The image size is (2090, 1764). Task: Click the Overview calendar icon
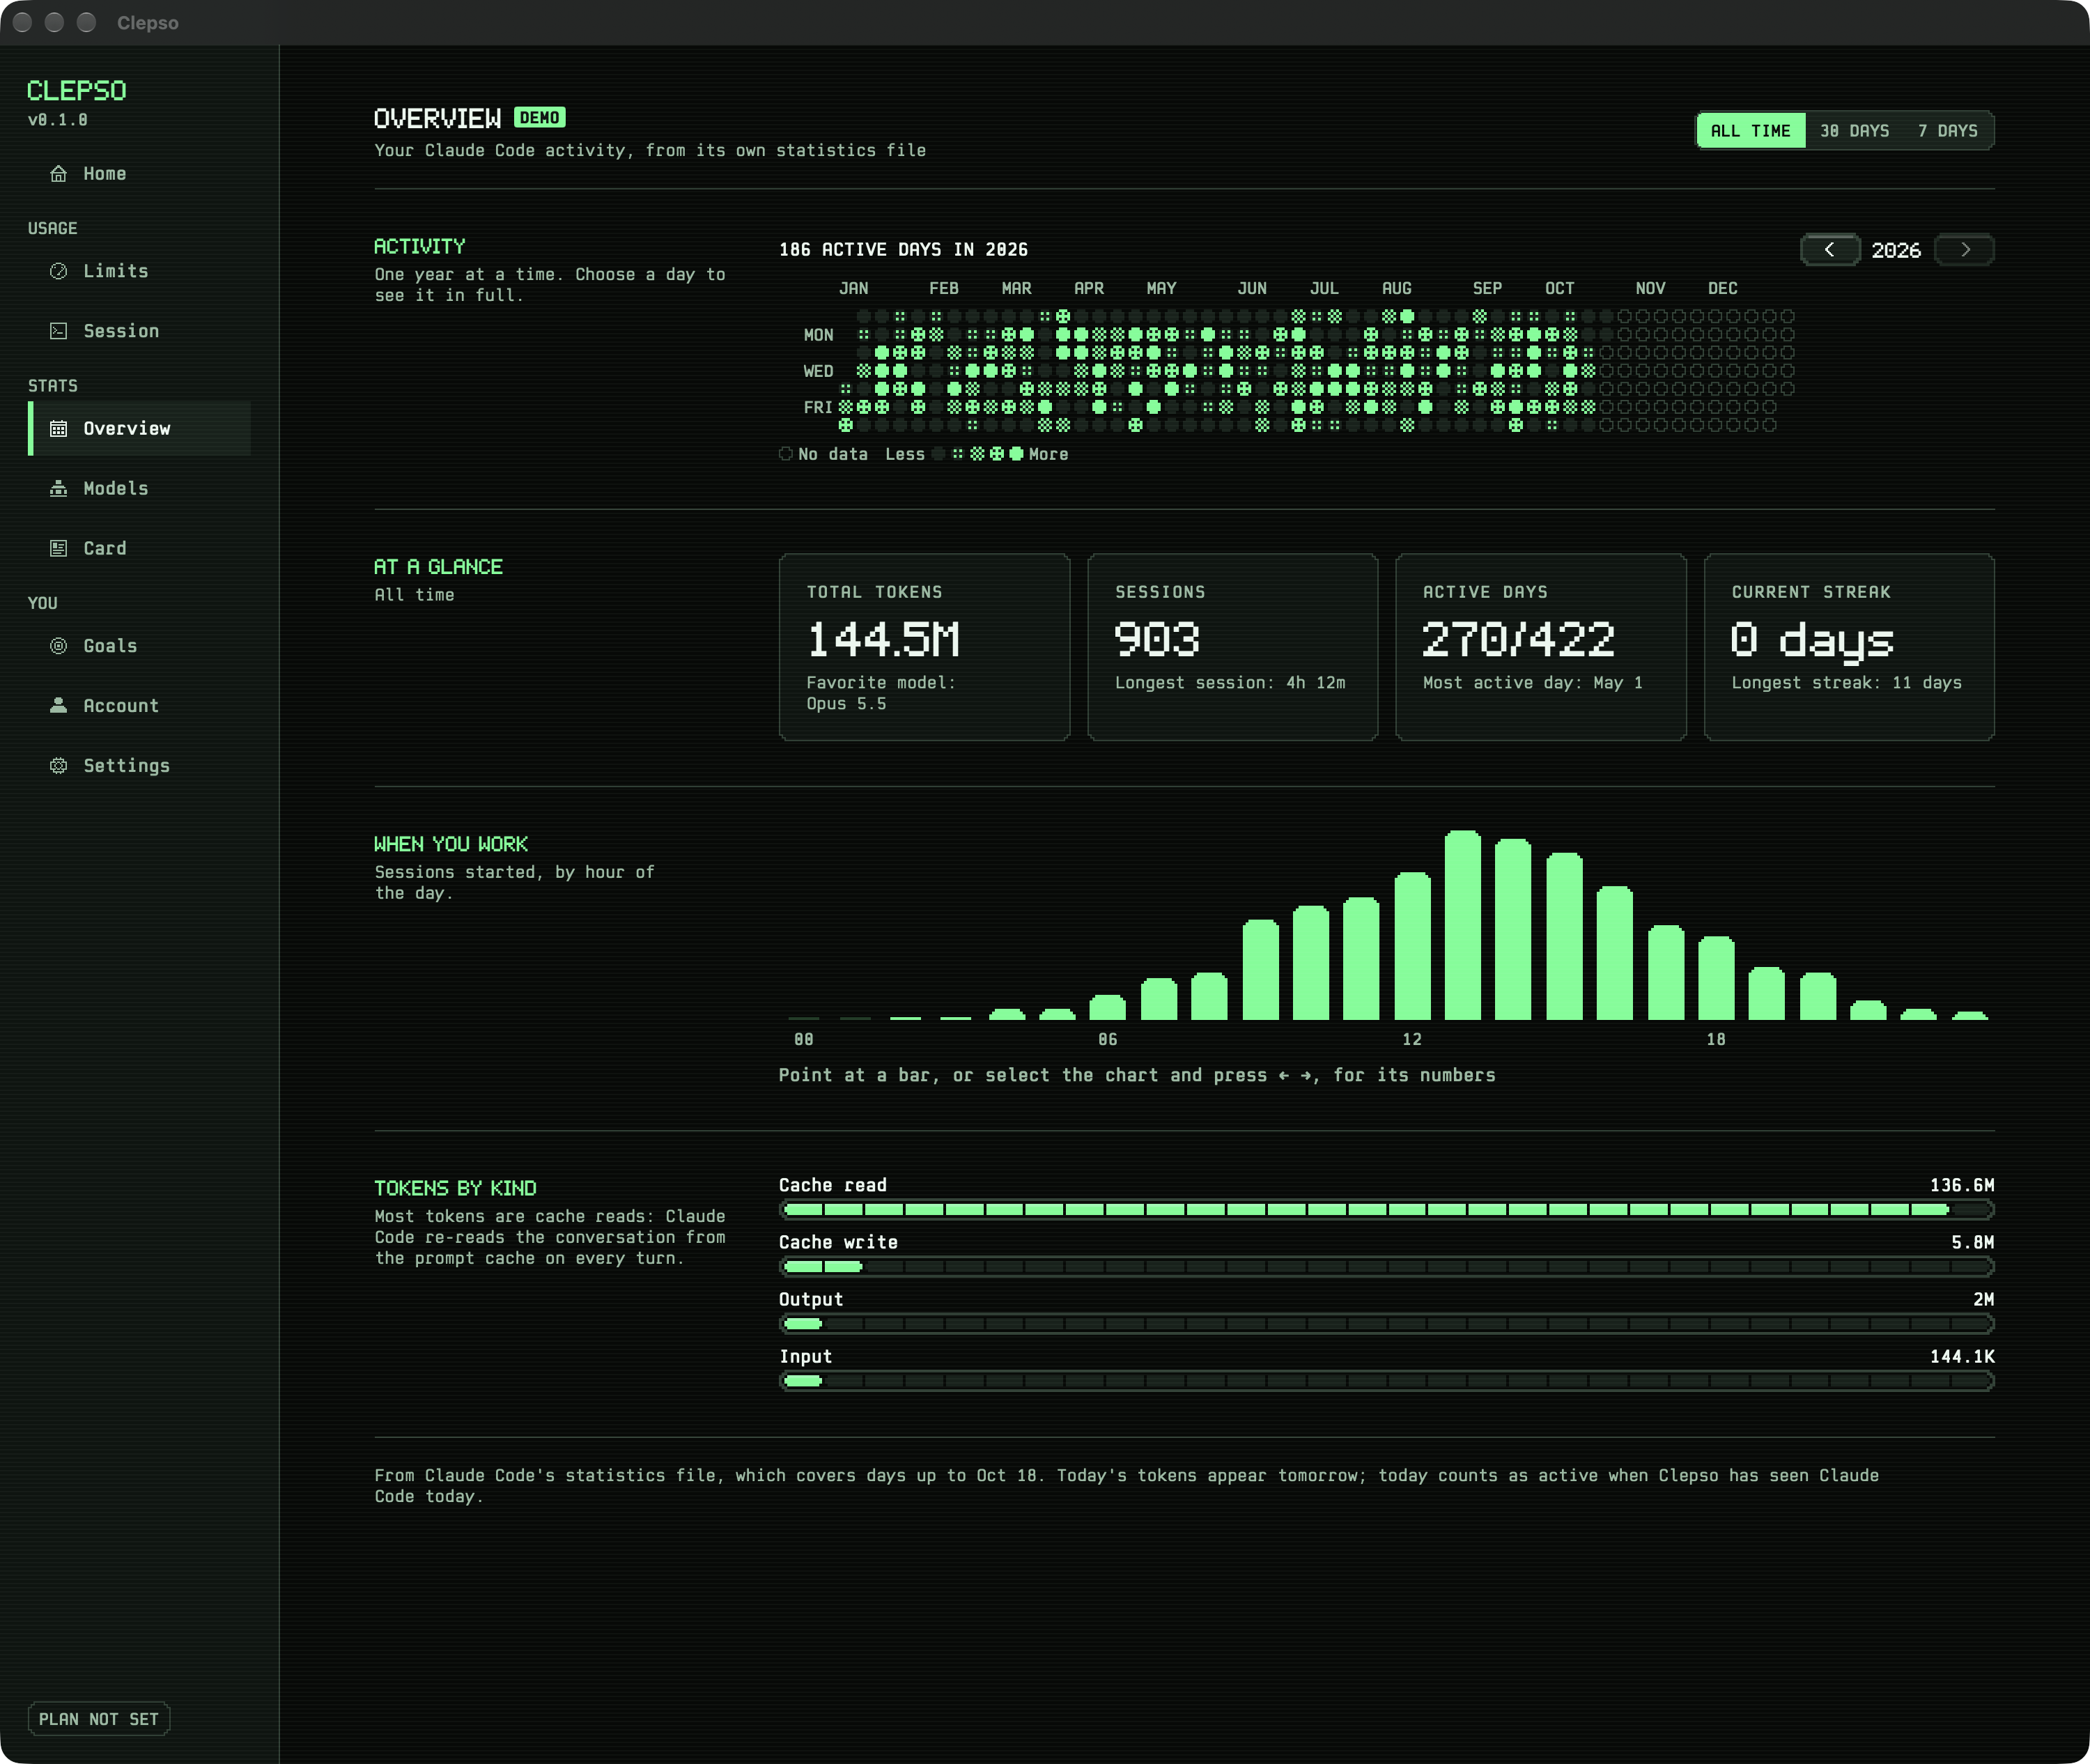click(59, 429)
